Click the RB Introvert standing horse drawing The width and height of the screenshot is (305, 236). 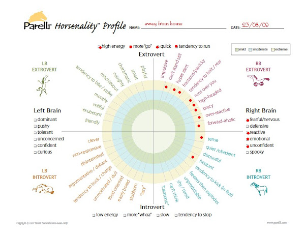tap(259, 189)
